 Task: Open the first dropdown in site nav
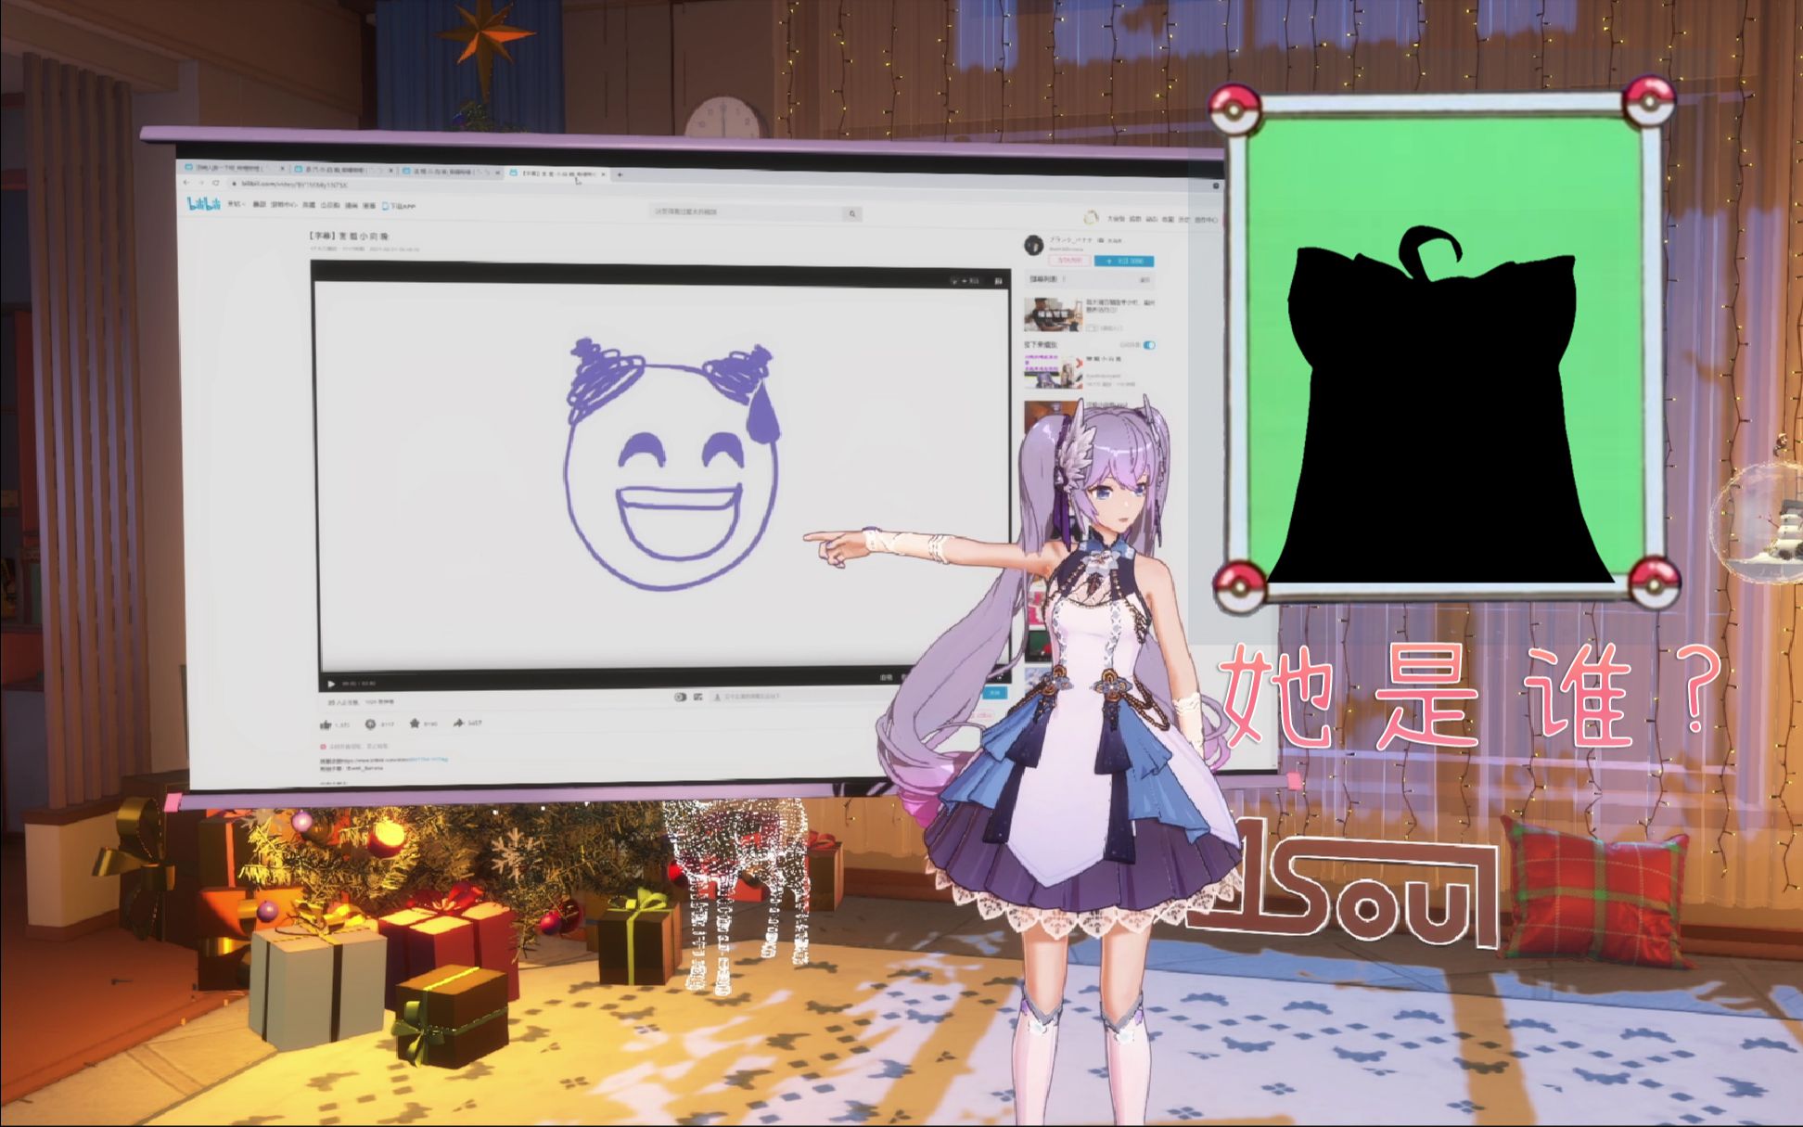236,203
